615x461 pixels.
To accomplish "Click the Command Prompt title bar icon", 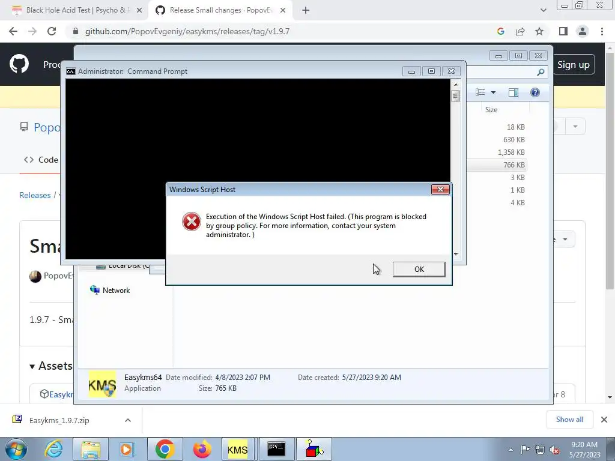I will (71, 71).
